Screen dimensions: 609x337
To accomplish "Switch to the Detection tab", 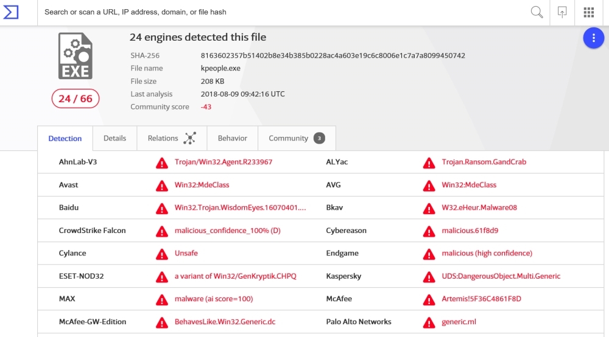I will tap(65, 139).
